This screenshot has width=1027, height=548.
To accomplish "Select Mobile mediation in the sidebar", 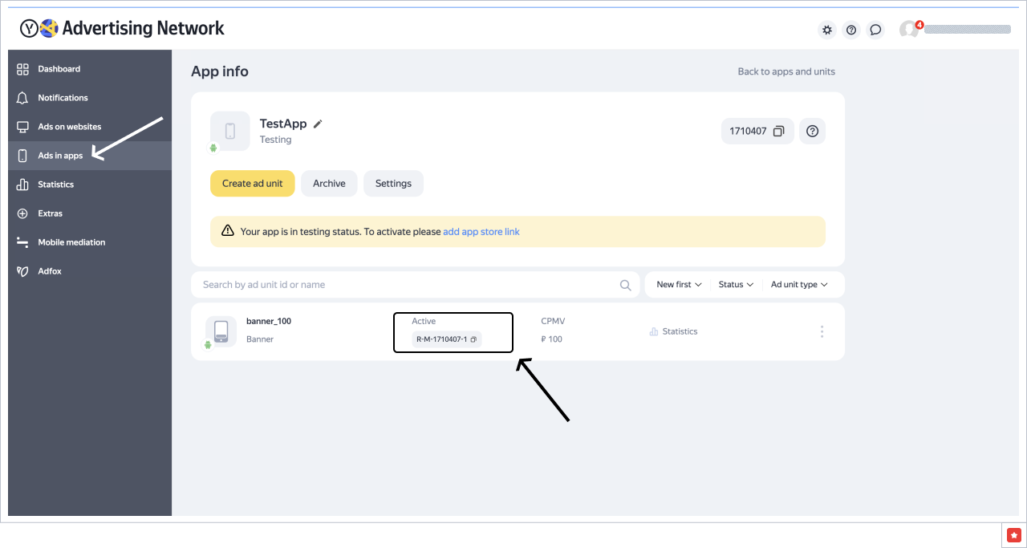I will coord(71,242).
